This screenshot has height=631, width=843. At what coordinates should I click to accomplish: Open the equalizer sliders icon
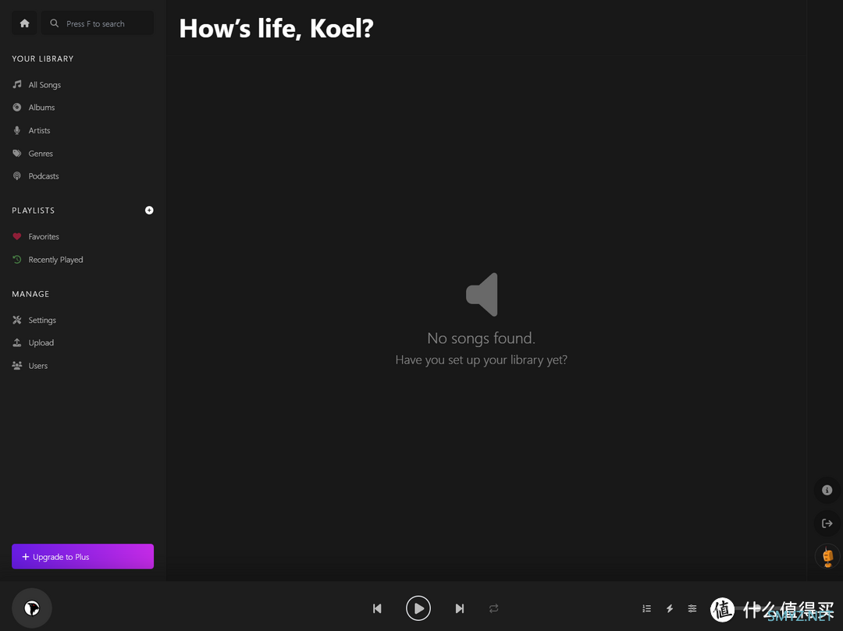692,608
